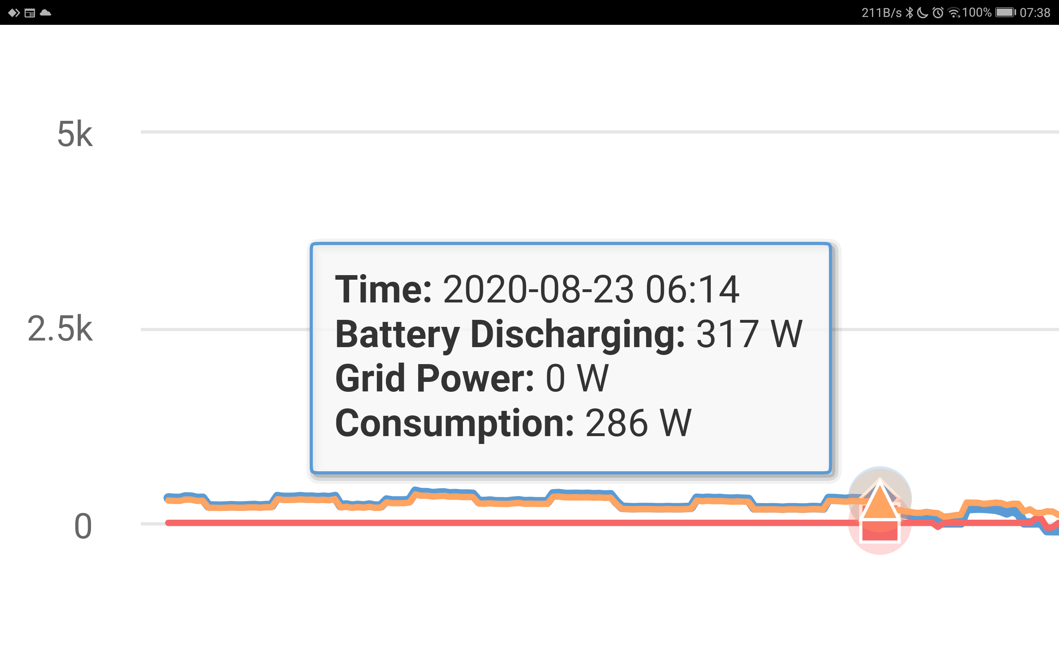The width and height of the screenshot is (1059, 662).
Task: Tap the Wi-Fi signal icon
Action: (954, 13)
